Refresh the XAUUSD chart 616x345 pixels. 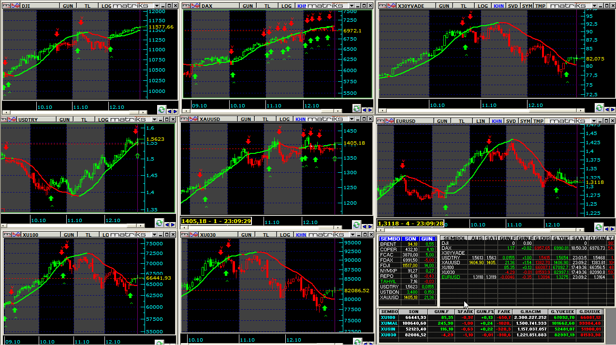coord(357,225)
